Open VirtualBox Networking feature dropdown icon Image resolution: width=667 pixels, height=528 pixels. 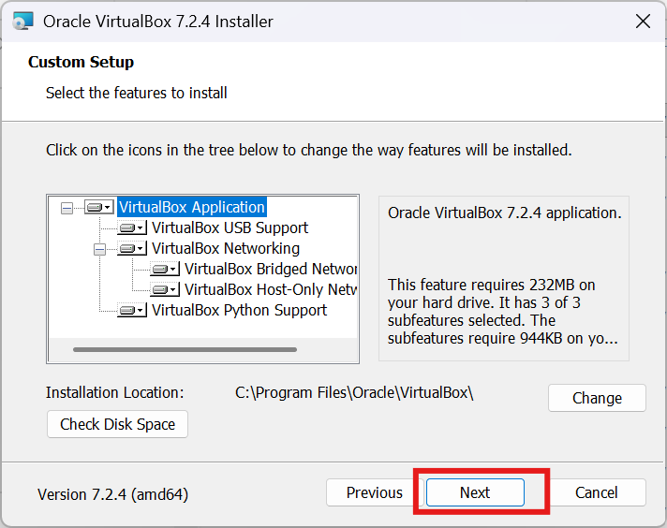coord(132,248)
